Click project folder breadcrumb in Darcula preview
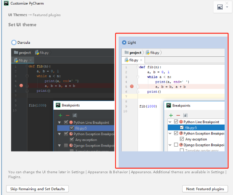Image resolution: width=233 pixels, height=195 pixels. coord(22,53)
